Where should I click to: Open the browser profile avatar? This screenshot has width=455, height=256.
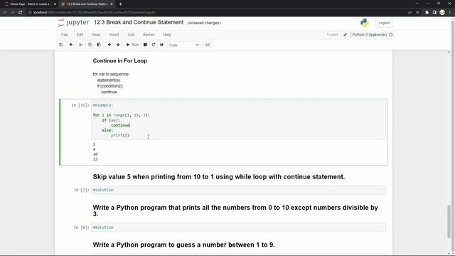click(x=442, y=13)
